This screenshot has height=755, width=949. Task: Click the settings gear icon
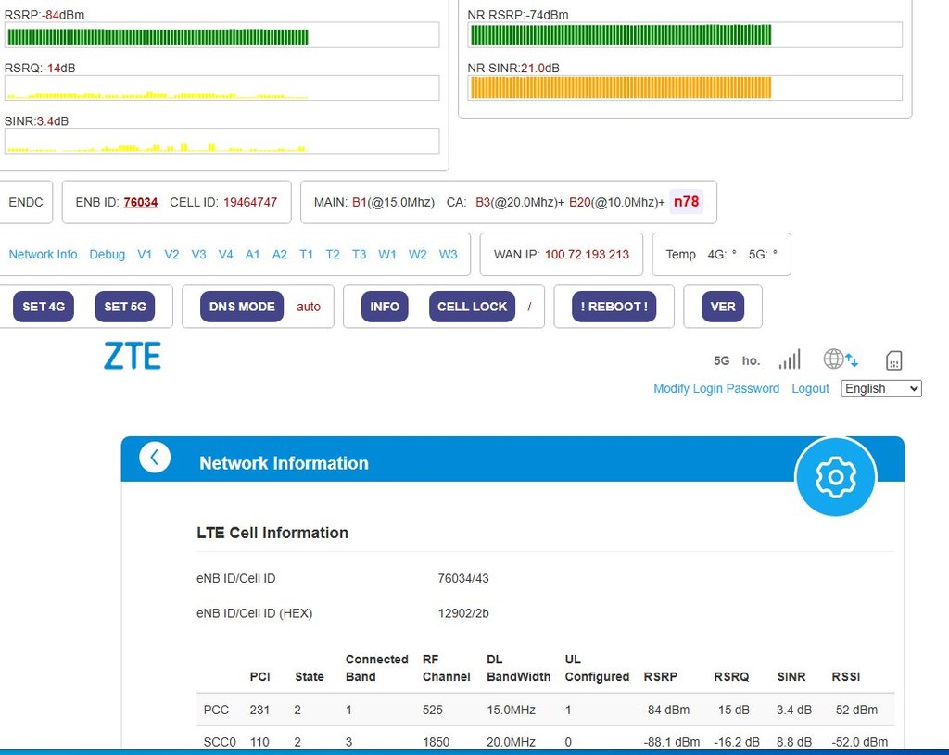point(835,476)
